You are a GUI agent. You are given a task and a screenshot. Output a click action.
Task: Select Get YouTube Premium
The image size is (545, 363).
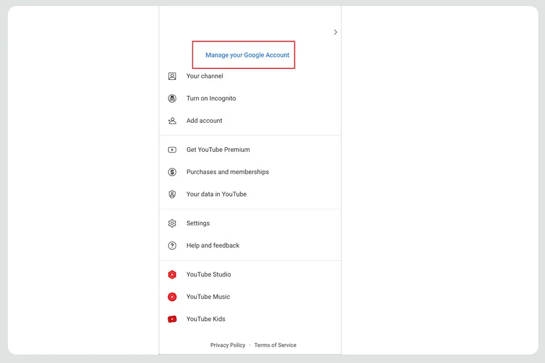click(x=250, y=149)
